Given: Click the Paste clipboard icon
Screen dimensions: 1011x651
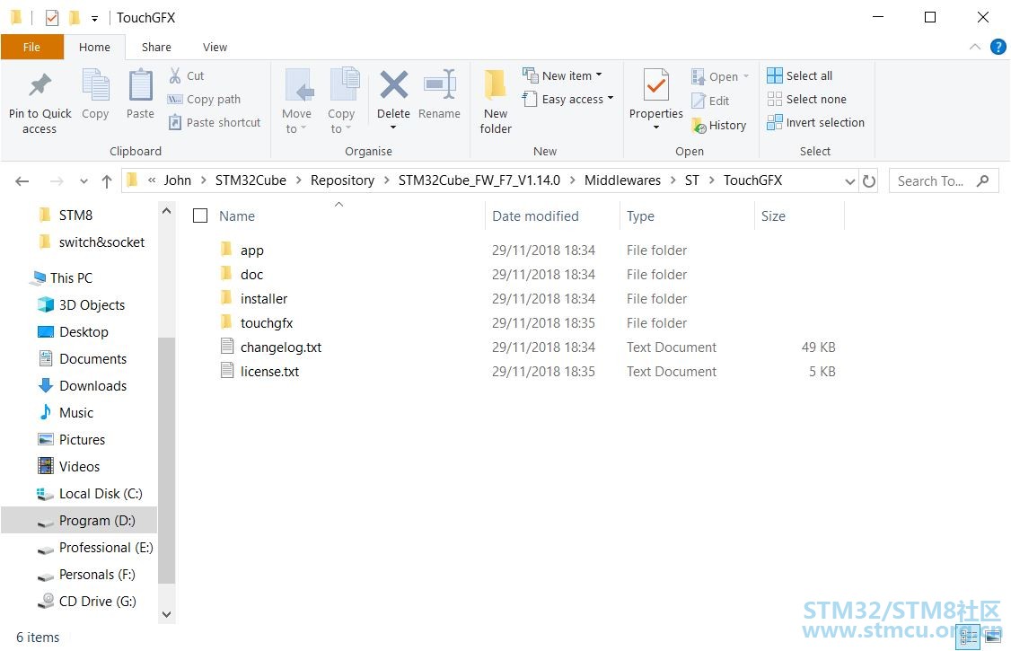Looking at the screenshot, I should point(140,85).
